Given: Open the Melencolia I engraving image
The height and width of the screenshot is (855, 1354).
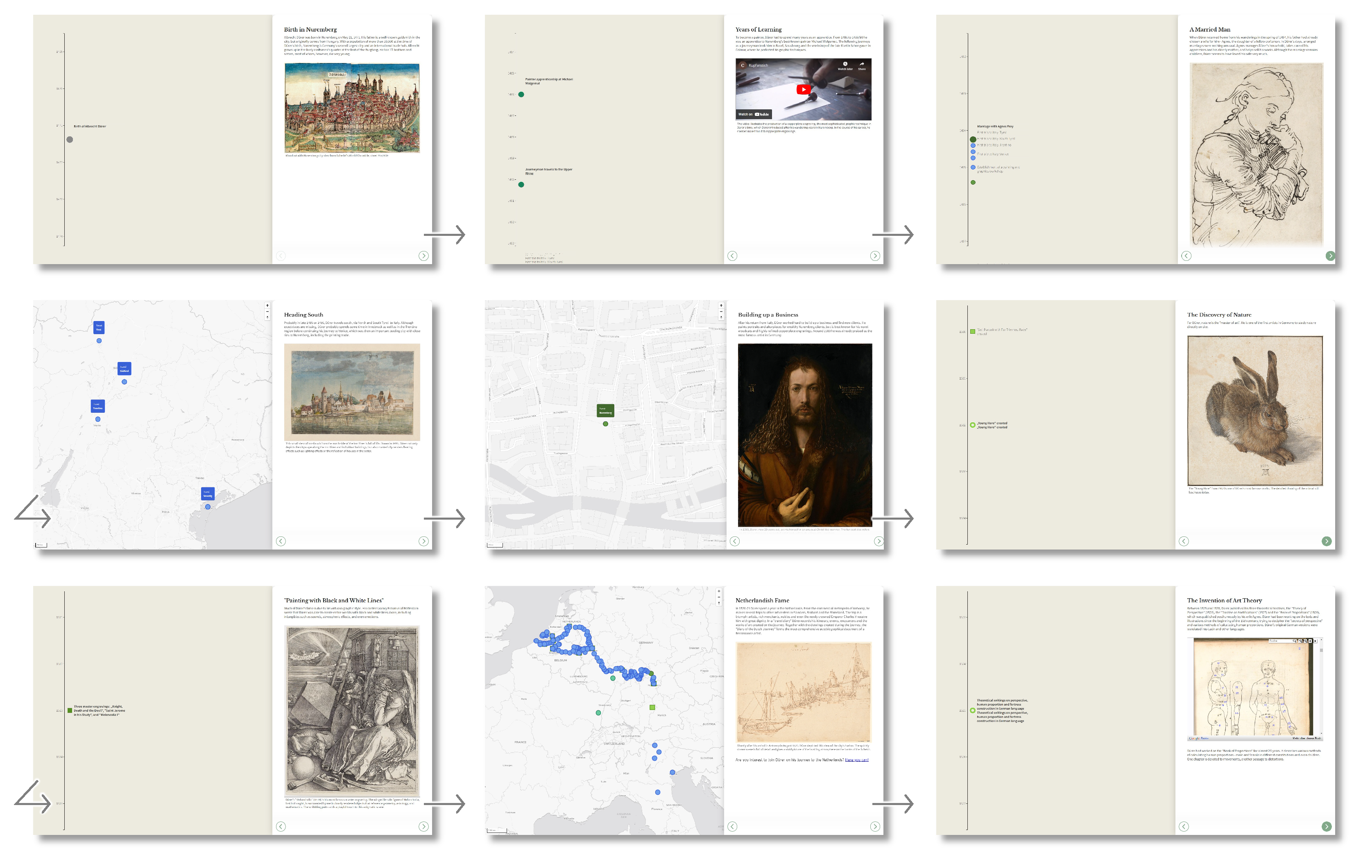Looking at the screenshot, I should pyautogui.click(x=352, y=711).
